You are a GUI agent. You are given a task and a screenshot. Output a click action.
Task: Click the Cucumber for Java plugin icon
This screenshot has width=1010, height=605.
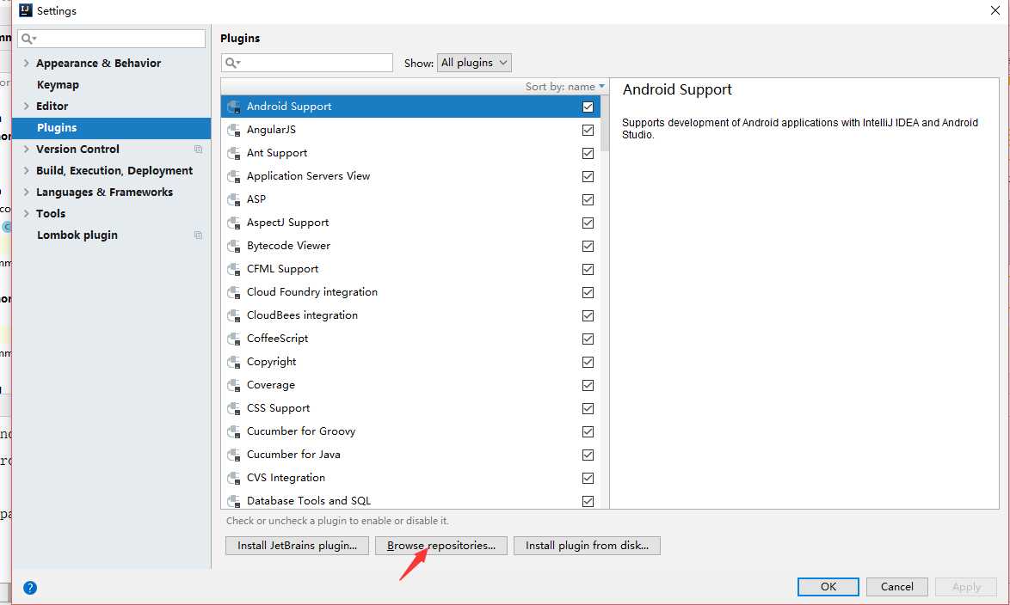pos(235,455)
